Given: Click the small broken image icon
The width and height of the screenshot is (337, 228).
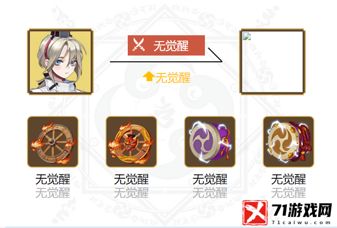Looking at the screenshot, I should pos(247,36).
